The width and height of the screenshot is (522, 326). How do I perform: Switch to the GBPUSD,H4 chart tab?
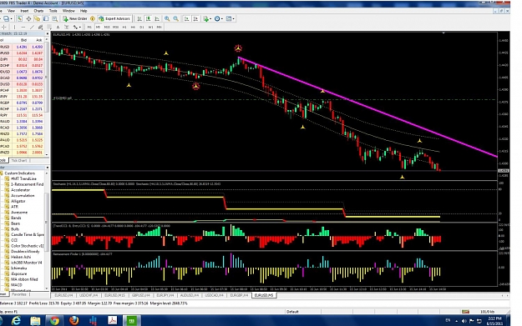pyautogui.click(x=140, y=295)
